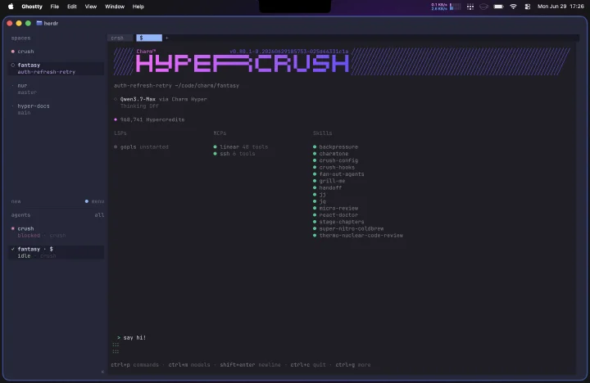Click the all filter beside agents
Screen dimensions: 590x383
click(x=99, y=215)
